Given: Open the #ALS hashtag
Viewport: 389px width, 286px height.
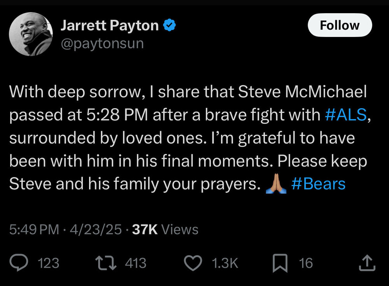Looking at the screenshot, I should tap(345, 116).
